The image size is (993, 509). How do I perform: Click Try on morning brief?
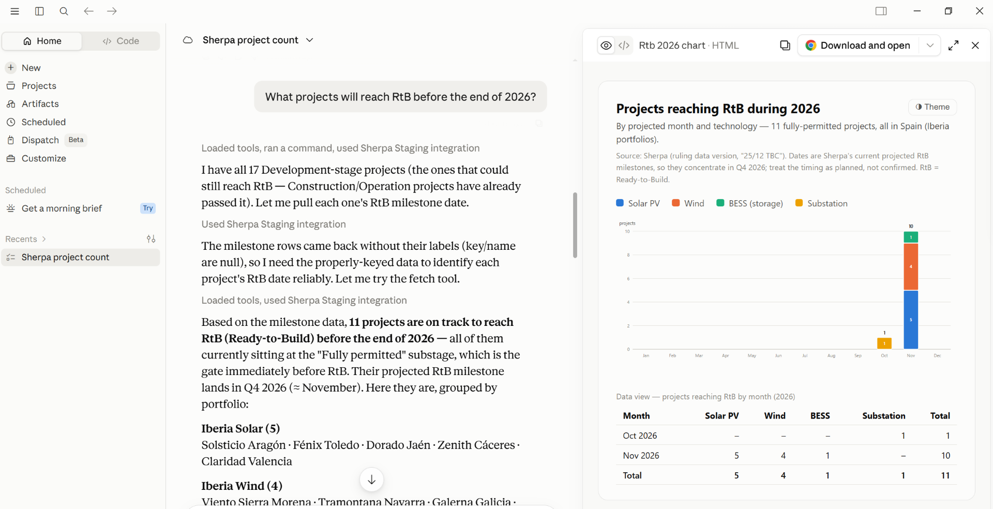(x=148, y=208)
